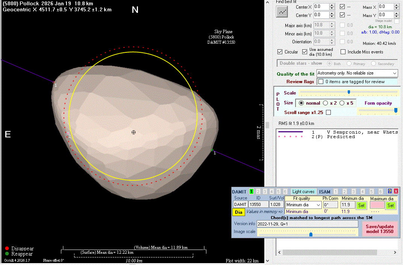Toggle the Circular checkbox
The image size is (403, 265).
tap(280, 52)
